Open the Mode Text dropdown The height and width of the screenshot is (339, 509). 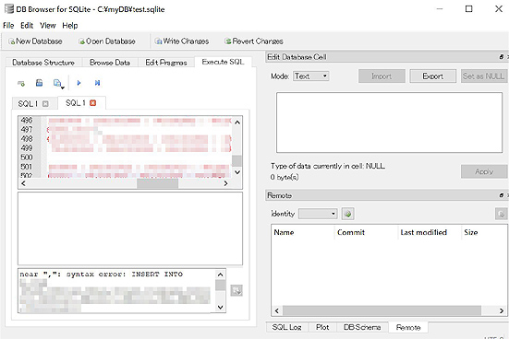311,76
